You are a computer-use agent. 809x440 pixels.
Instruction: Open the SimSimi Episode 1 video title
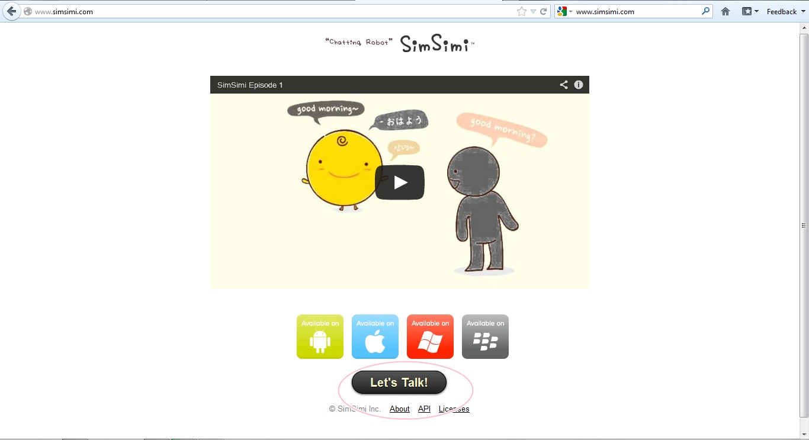tap(250, 85)
